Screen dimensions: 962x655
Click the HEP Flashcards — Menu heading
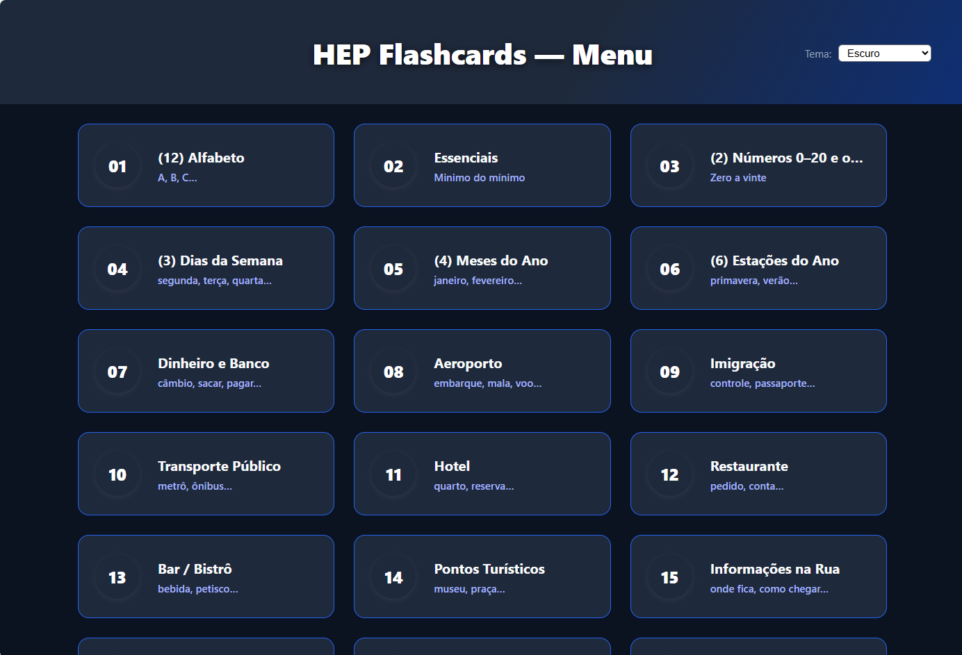click(482, 55)
